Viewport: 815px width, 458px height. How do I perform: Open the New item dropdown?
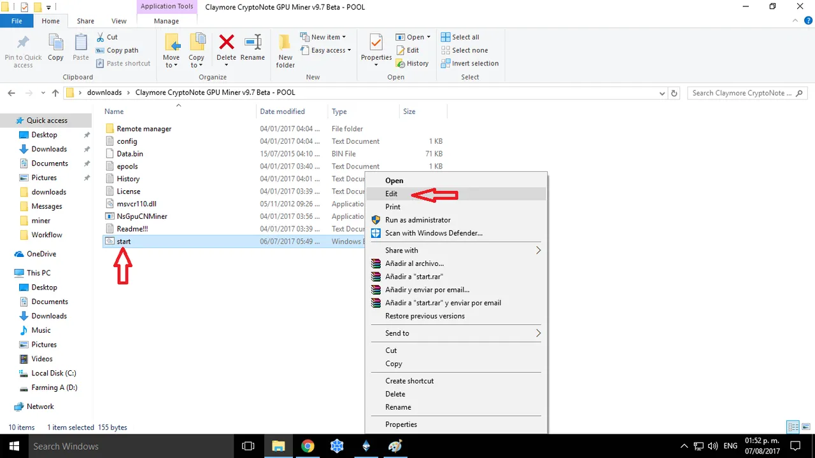pos(323,37)
